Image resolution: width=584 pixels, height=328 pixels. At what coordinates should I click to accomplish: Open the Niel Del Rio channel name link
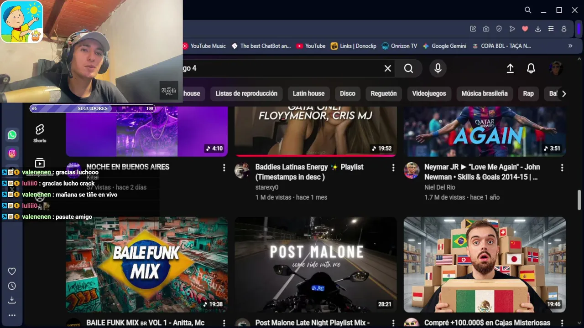pyautogui.click(x=440, y=187)
